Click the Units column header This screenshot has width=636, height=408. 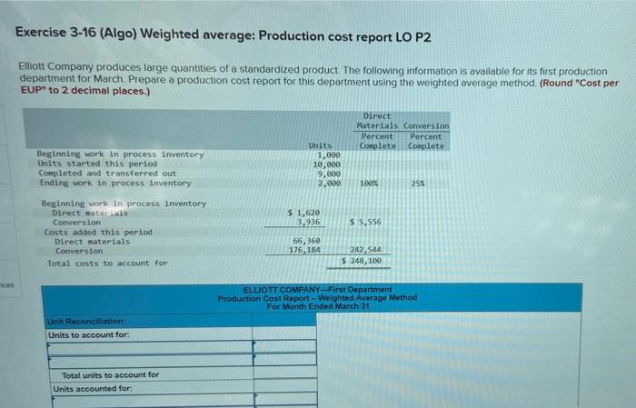coord(320,145)
